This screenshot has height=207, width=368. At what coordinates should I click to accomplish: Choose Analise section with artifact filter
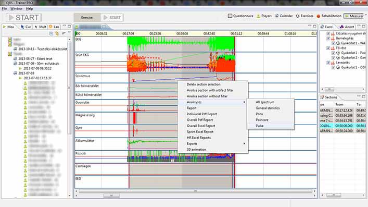tap(213, 90)
